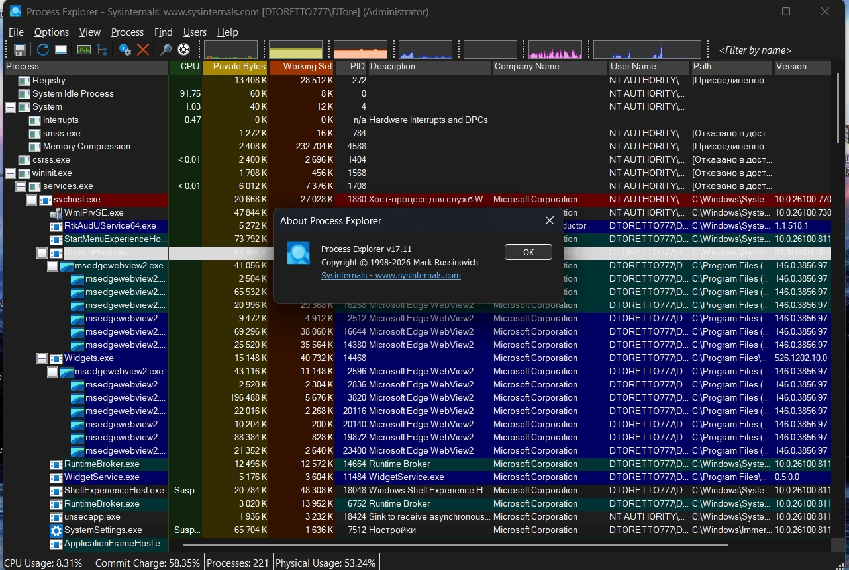Screen dimensions: 849x570
Task: Open the Sysinternals website link
Action: tap(391, 276)
